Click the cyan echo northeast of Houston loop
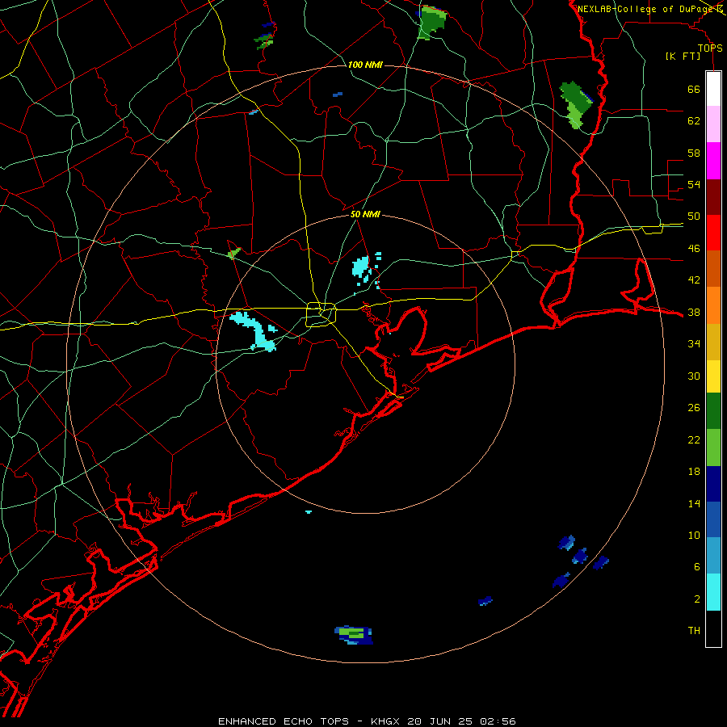Viewport: 727px width, 727px height. pyautogui.click(x=361, y=267)
